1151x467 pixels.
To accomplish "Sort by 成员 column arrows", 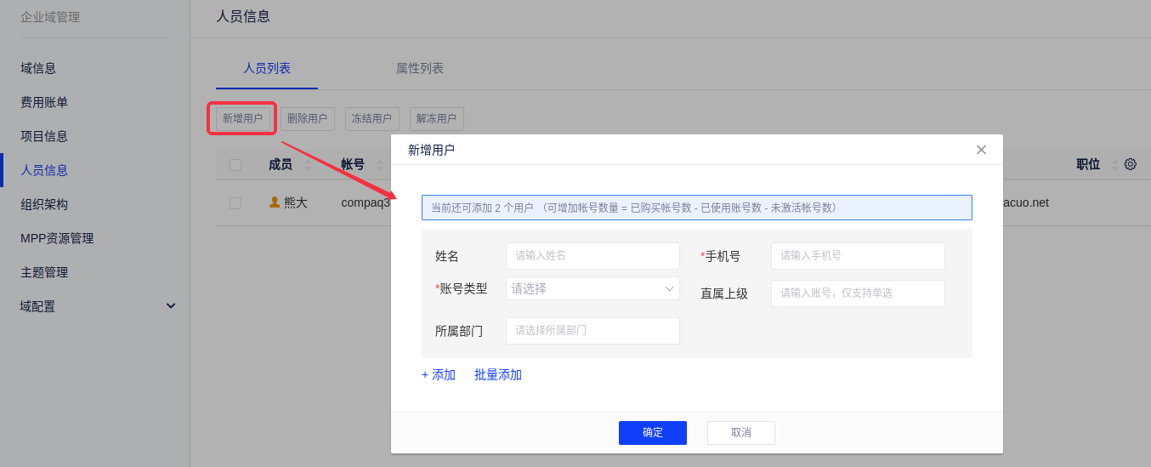I will (x=308, y=165).
